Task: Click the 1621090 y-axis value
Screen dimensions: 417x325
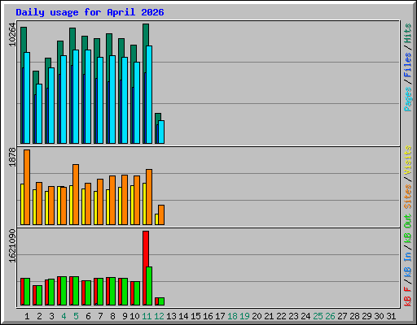Action: point(12,246)
